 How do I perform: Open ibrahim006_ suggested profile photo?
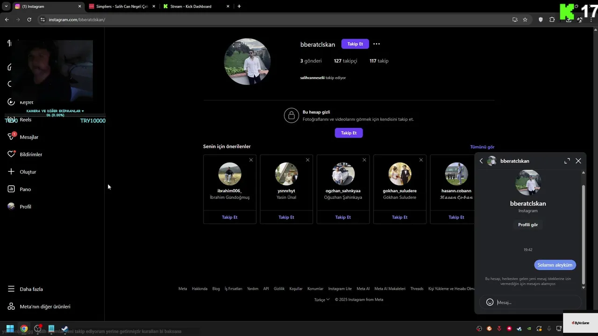229,174
